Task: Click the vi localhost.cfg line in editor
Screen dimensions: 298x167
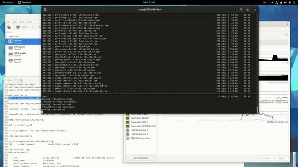Action: [31, 141]
